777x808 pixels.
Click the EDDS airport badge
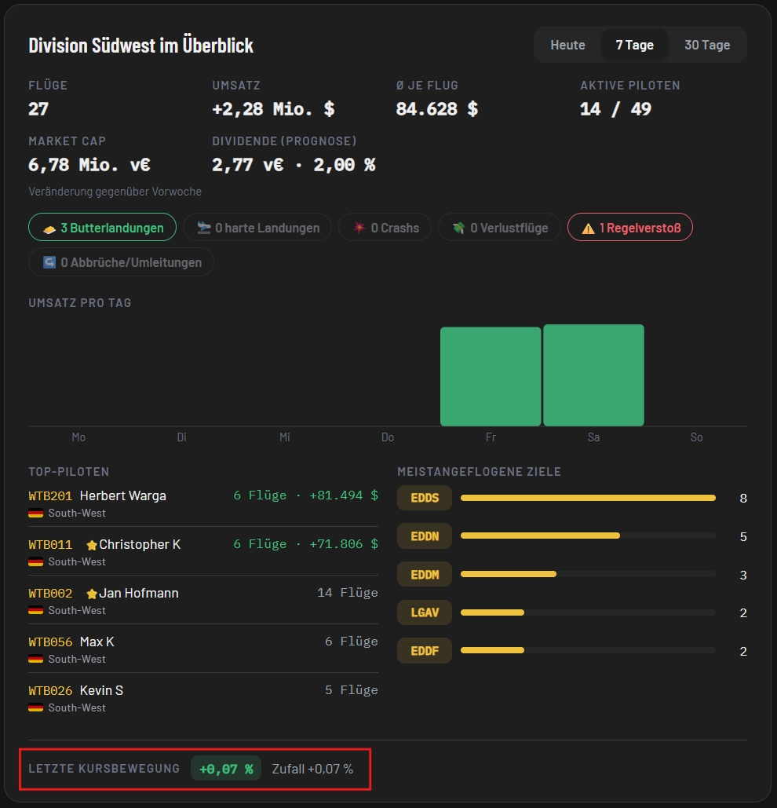pyautogui.click(x=425, y=498)
